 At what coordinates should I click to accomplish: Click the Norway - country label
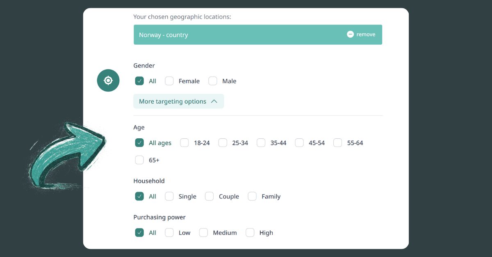[164, 35]
